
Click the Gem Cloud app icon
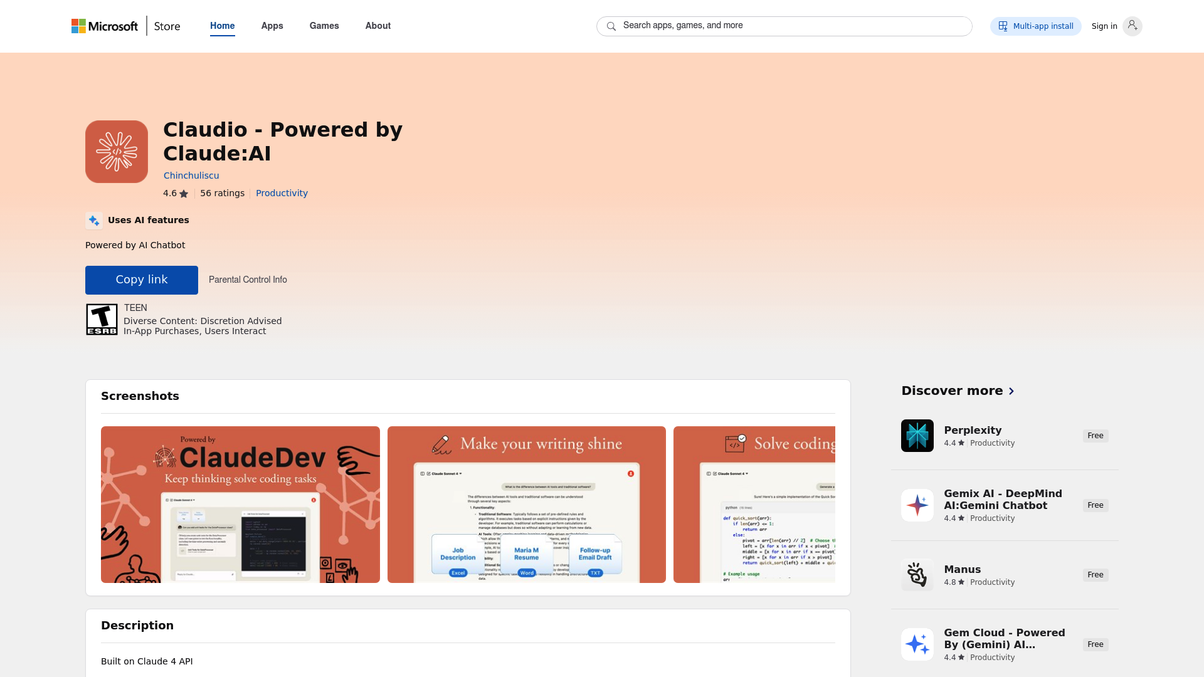click(x=917, y=644)
